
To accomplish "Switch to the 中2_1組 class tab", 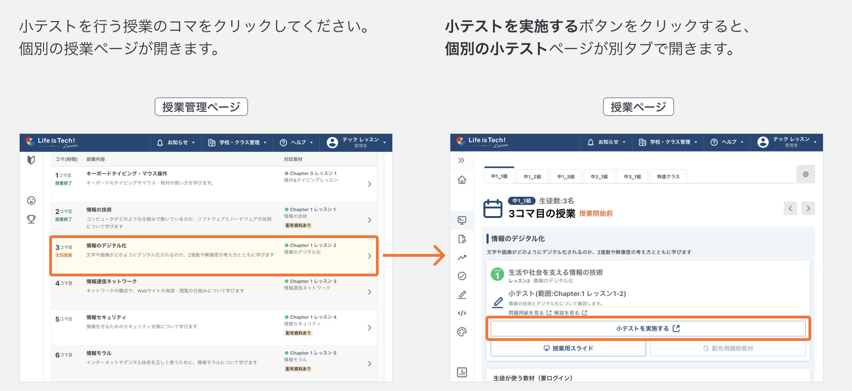I will point(599,176).
